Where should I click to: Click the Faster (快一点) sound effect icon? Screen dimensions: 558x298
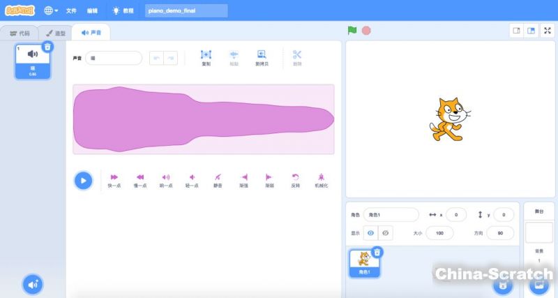tap(114, 177)
